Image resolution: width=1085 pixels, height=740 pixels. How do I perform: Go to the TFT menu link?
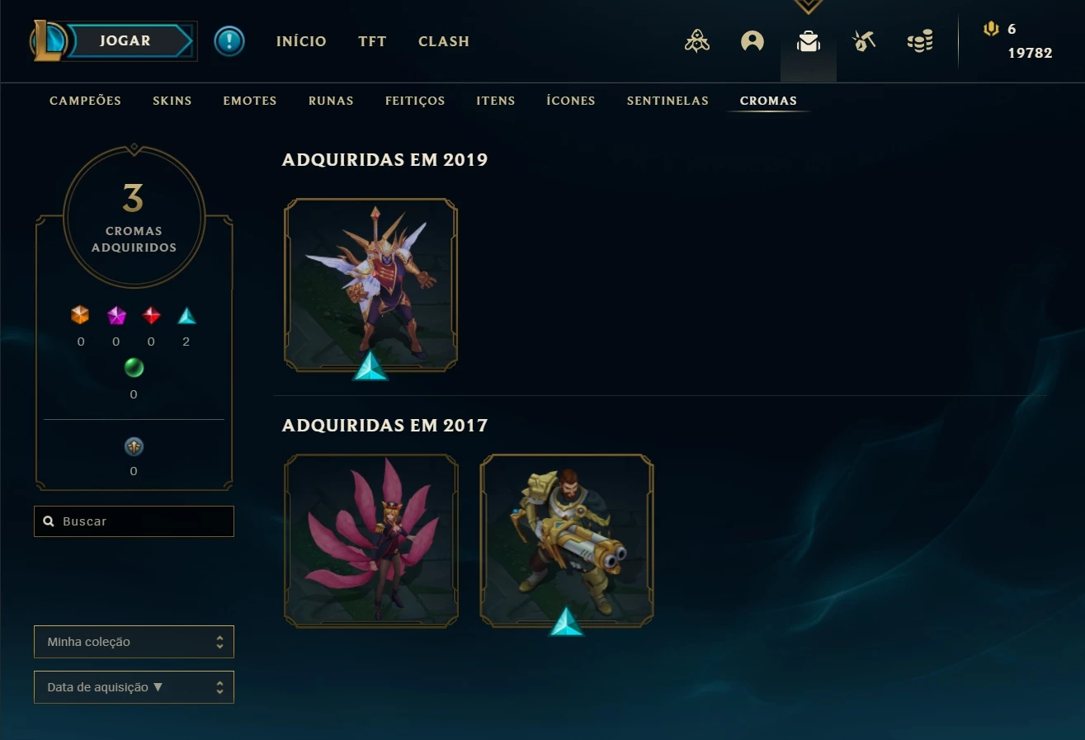click(372, 41)
